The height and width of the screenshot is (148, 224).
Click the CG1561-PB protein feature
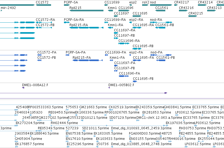tap(161, 60)
